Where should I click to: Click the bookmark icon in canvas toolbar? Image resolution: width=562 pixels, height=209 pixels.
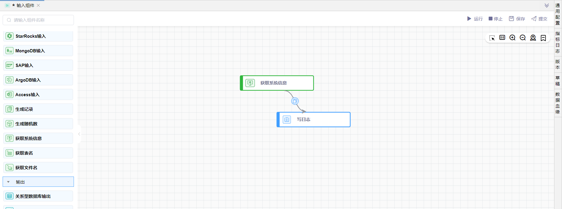(x=543, y=38)
